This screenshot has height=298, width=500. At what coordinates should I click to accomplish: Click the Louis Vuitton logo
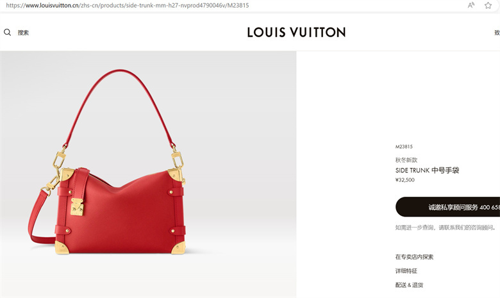[296, 32]
